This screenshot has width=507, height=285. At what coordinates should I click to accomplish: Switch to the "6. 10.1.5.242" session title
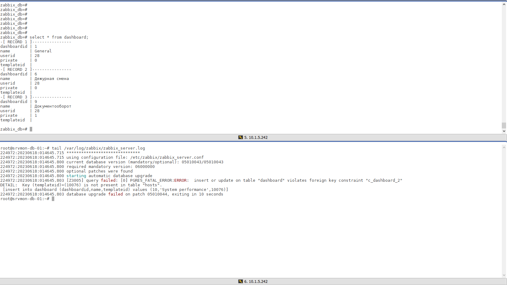click(x=256, y=281)
